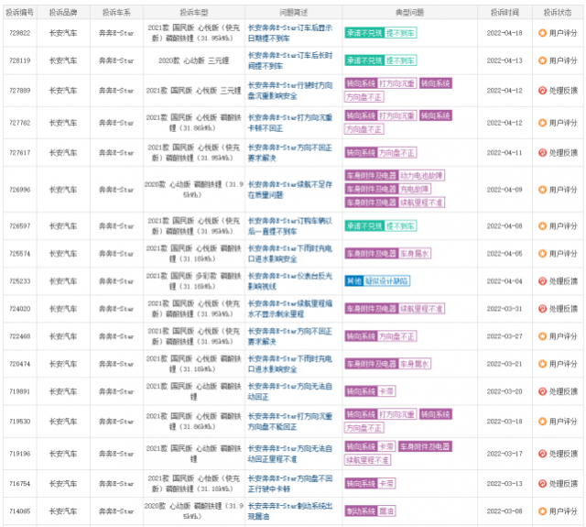This screenshot has width=586, height=527.
Task: Click the 投诉车型 column header
Action: (193, 12)
